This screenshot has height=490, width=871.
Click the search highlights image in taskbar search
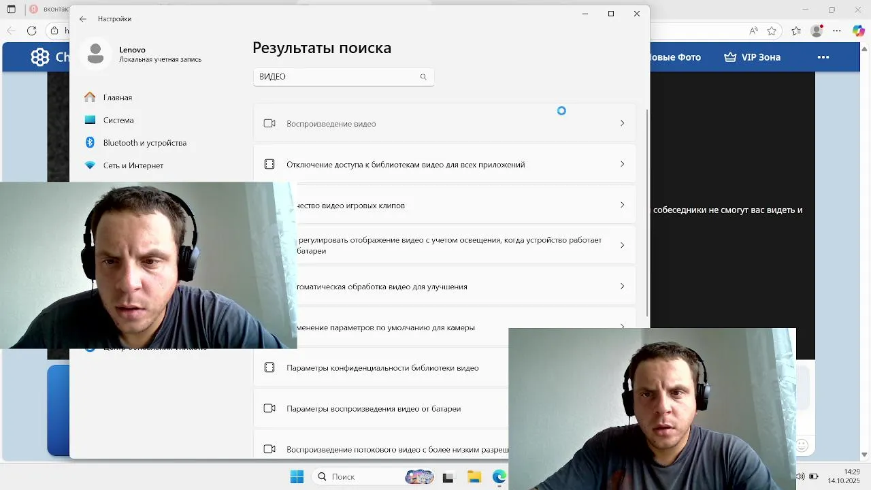(419, 476)
